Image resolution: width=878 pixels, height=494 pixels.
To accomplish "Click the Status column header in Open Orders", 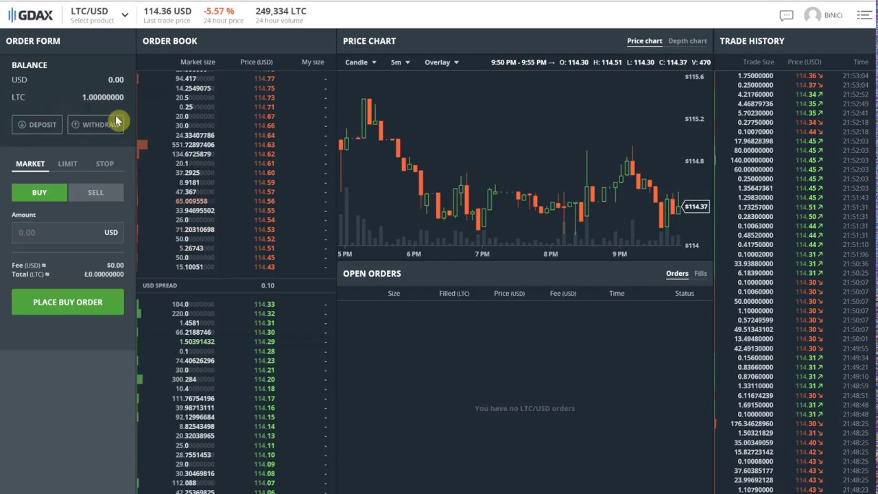I will coord(685,294).
